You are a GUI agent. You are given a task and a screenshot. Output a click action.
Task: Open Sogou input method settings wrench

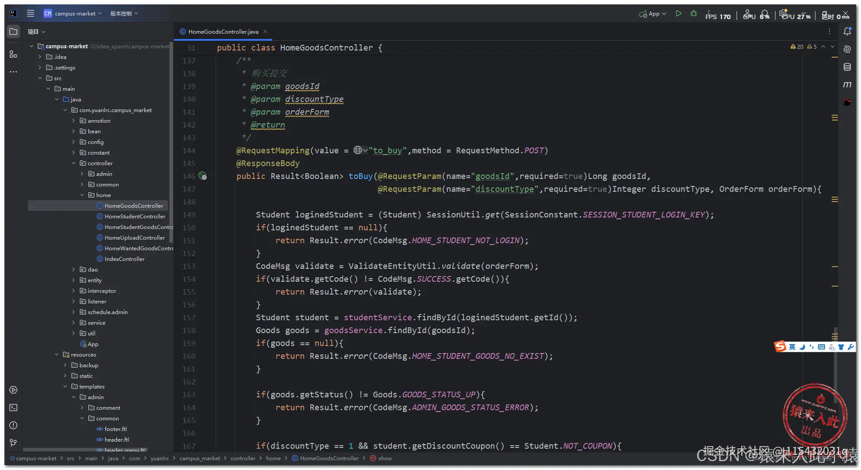coord(850,347)
